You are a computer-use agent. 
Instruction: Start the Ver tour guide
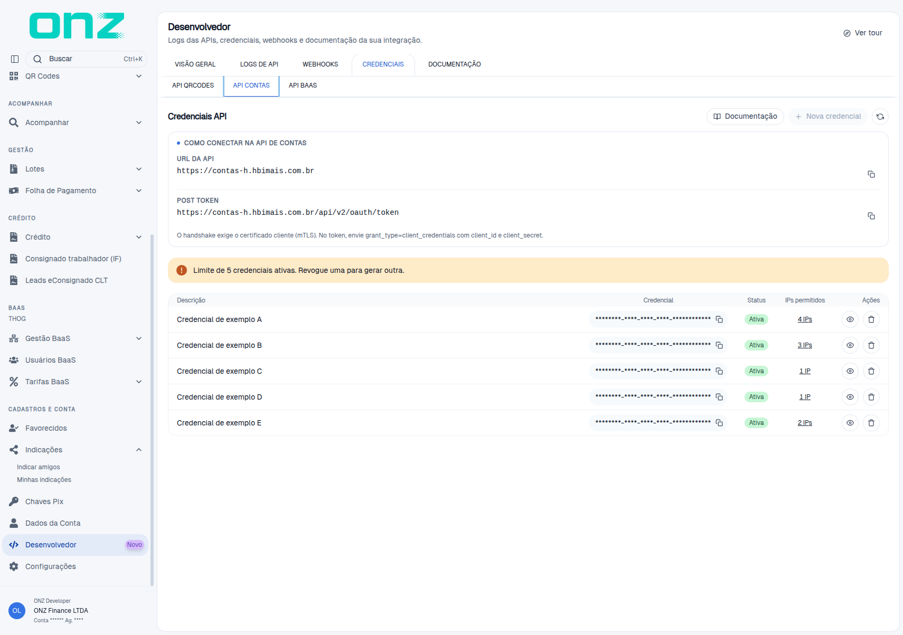pyautogui.click(x=863, y=33)
